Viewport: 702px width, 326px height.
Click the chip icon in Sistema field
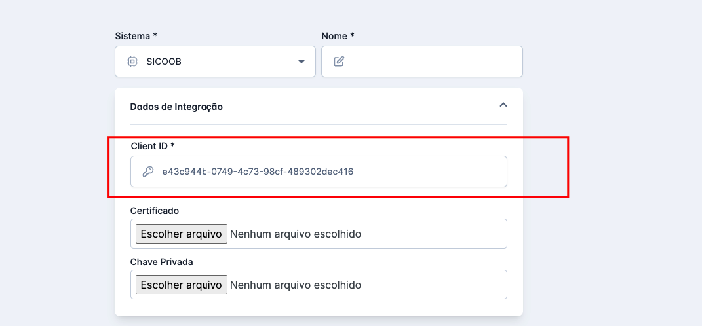point(132,62)
